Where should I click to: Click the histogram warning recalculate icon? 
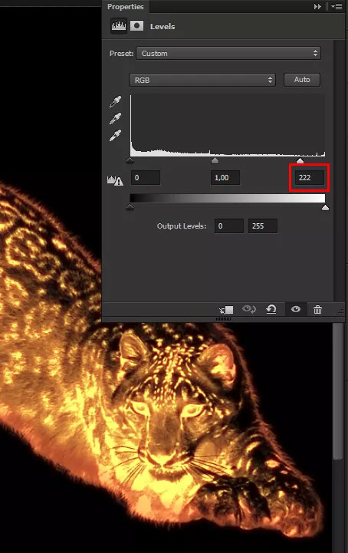tap(115, 180)
